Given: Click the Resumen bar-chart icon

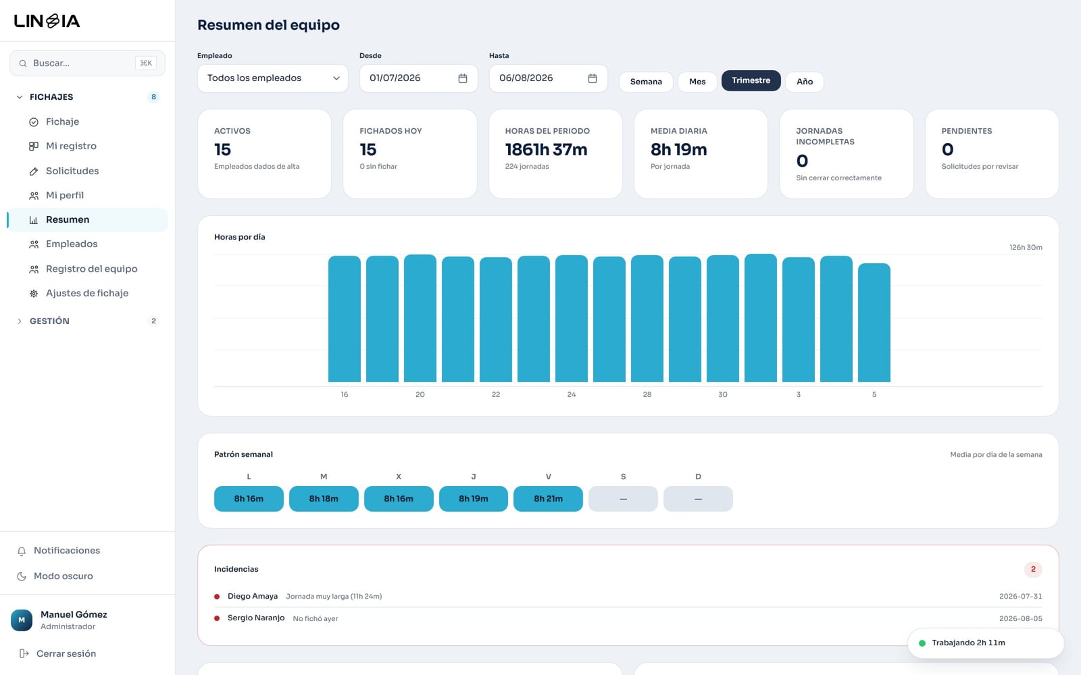Looking at the screenshot, I should tap(34, 220).
